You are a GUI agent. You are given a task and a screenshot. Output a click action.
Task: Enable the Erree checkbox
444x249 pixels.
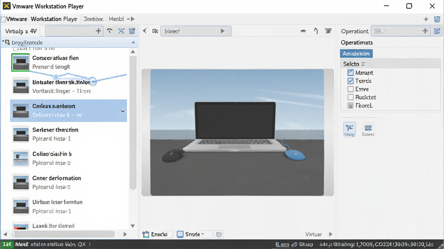click(x=350, y=89)
